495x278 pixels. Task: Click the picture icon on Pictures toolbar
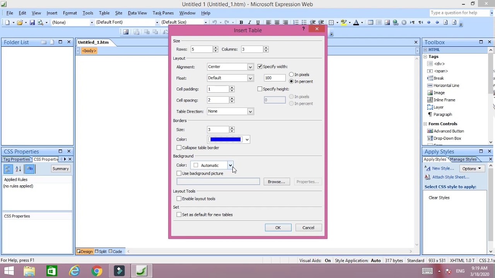point(126,32)
